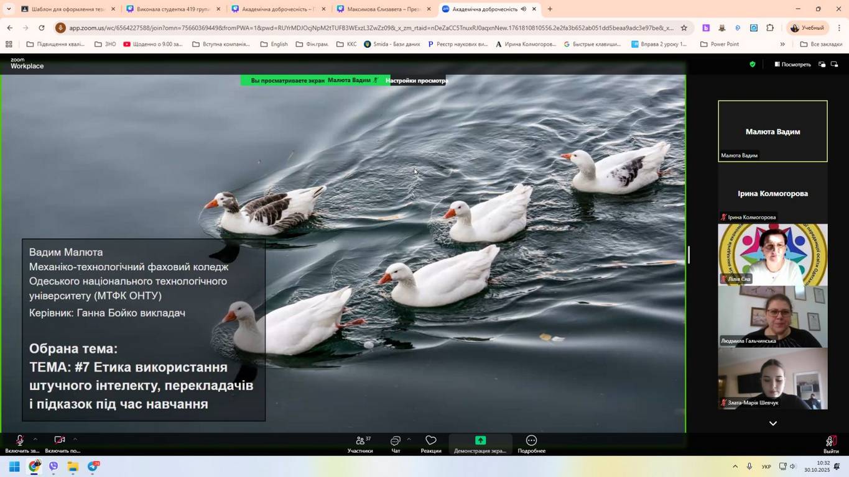The image size is (849, 477).
Task: Open the view settings dropdown on the sharing banner
Action: [416, 81]
